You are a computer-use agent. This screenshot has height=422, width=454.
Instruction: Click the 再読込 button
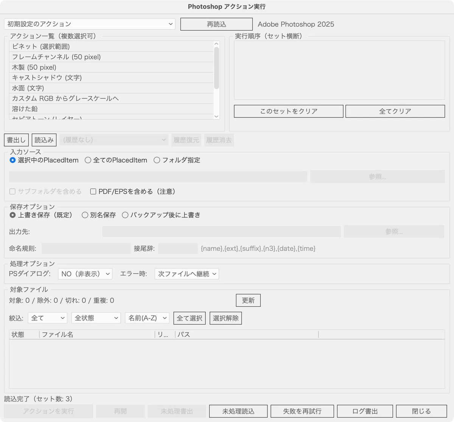216,24
